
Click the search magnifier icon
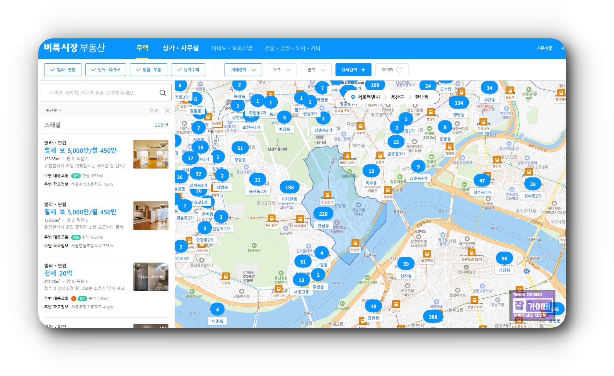click(x=162, y=93)
